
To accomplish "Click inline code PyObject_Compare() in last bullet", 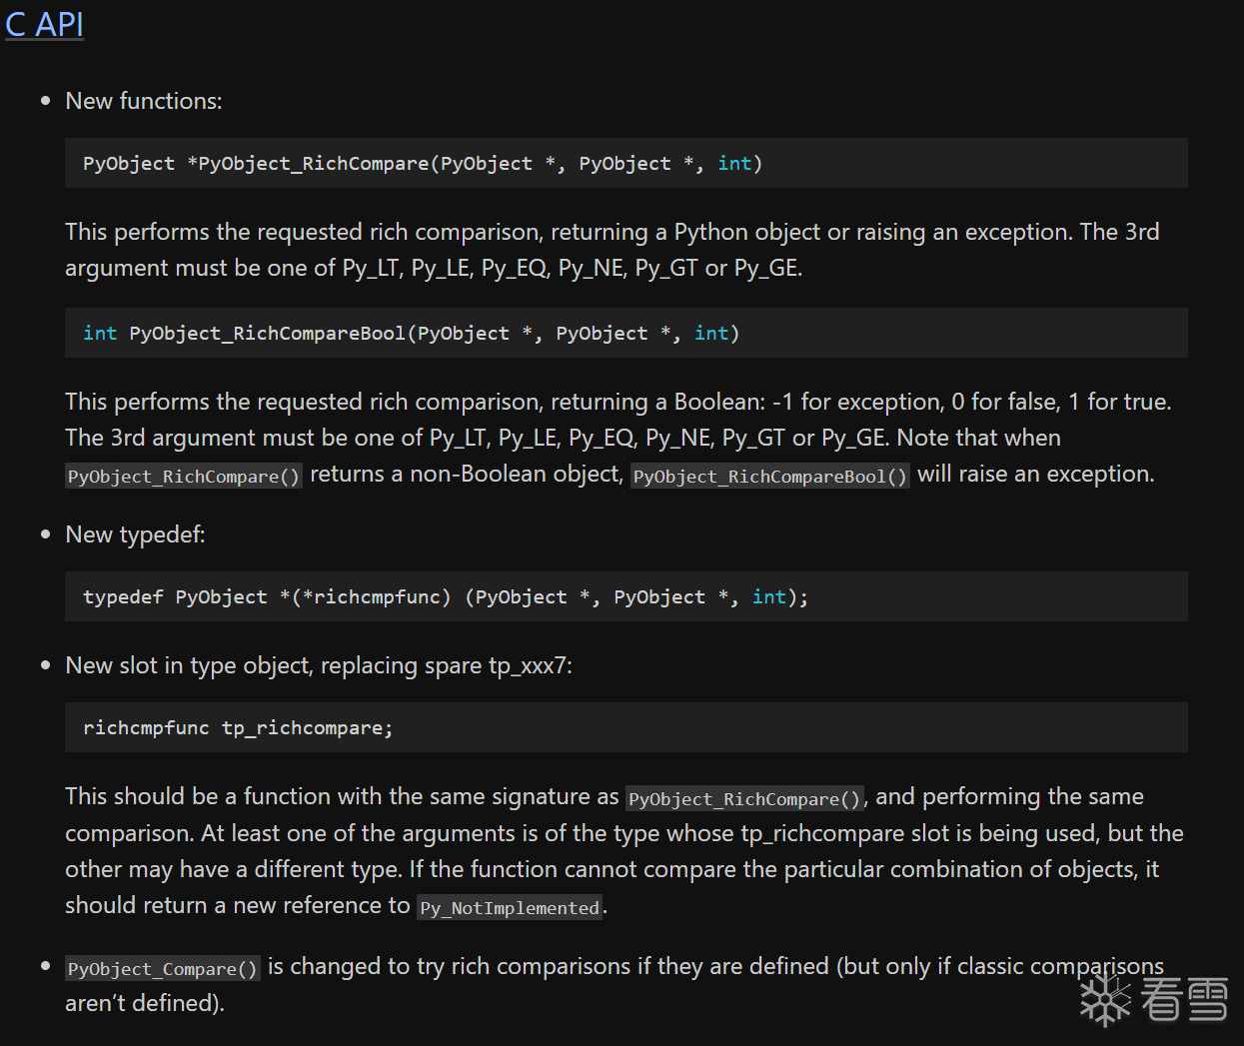I will tap(163, 969).
